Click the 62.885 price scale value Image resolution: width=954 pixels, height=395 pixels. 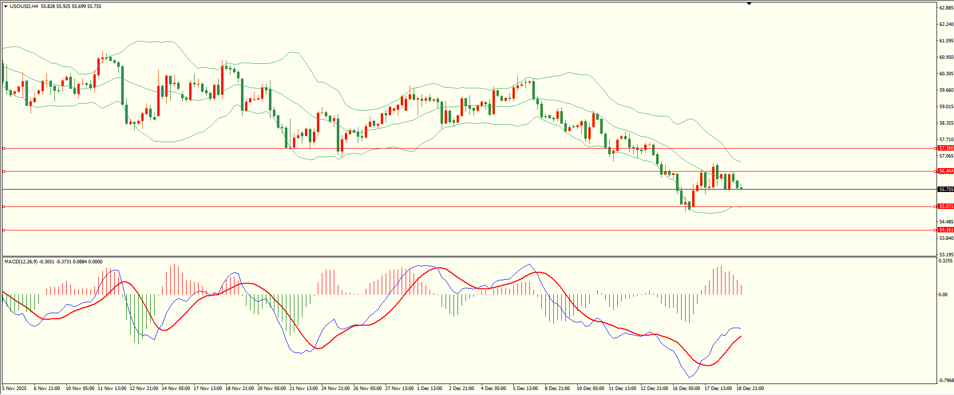click(946, 8)
